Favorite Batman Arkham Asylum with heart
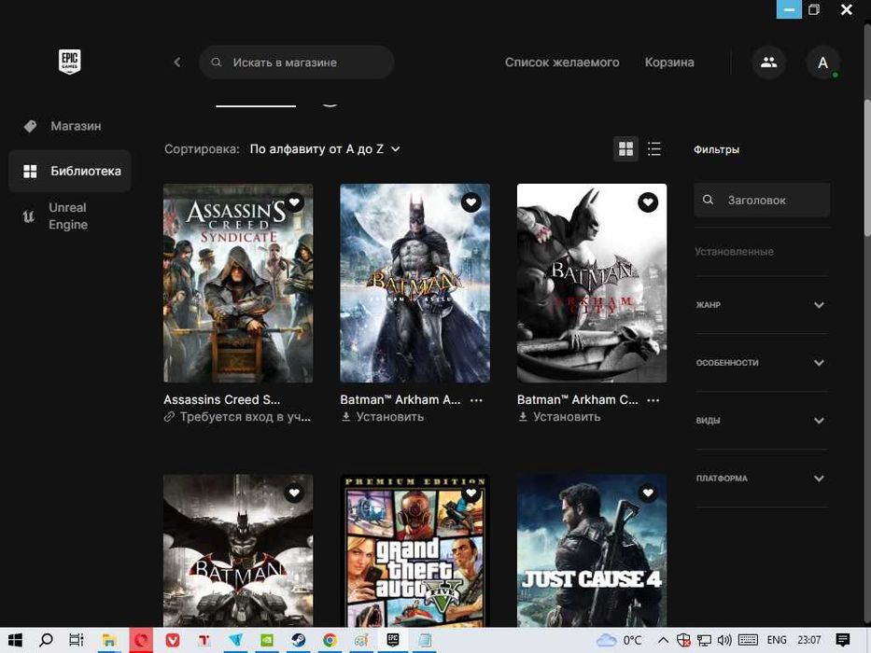The width and height of the screenshot is (871, 653). [471, 202]
